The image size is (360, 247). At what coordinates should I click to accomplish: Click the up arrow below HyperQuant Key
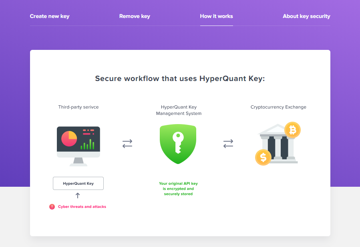coord(78,196)
